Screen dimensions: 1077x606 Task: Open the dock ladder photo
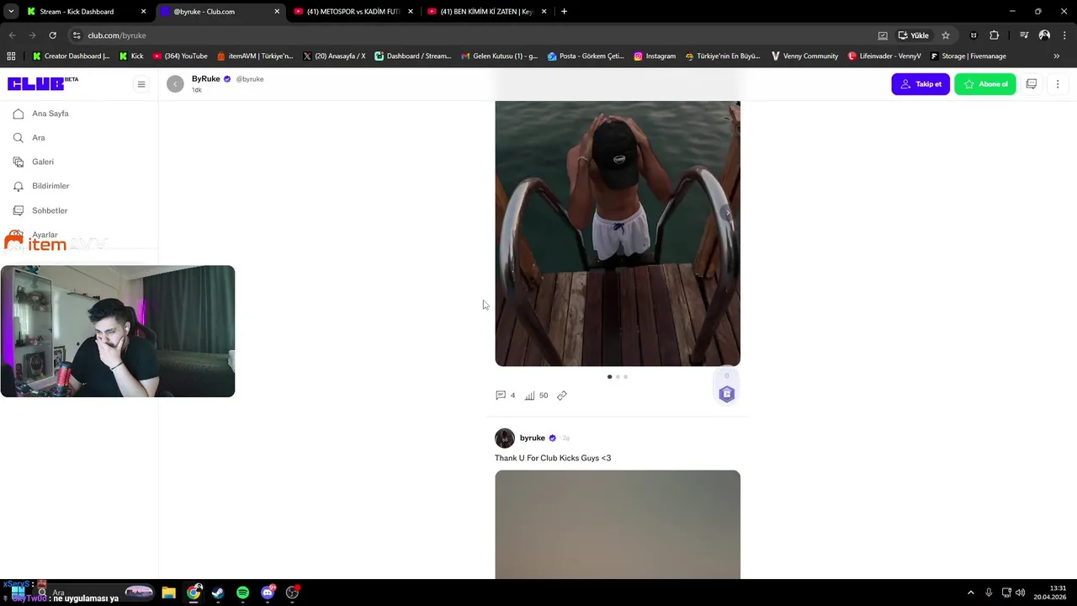618,233
